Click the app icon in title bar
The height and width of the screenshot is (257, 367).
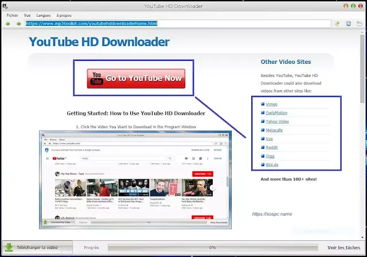click(x=5, y=6)
